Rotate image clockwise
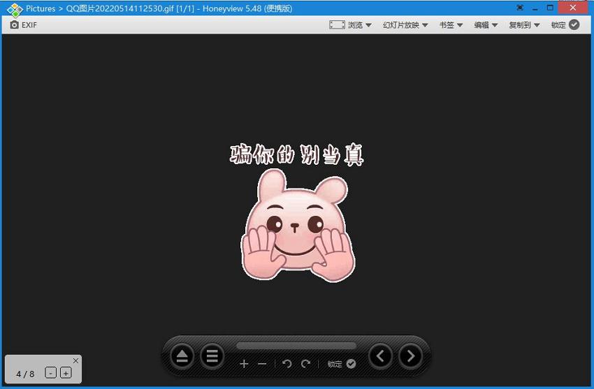Screen dimensions: 594x389 tap(305, 364)
